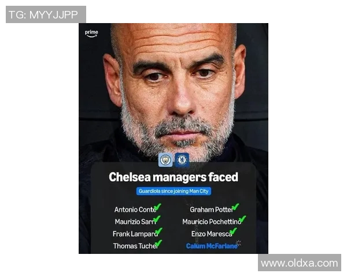Viewport: 347px width, 277px height.
Task: Click the green checkmark beside Maurizio Sarri
Action: point(157,219)
